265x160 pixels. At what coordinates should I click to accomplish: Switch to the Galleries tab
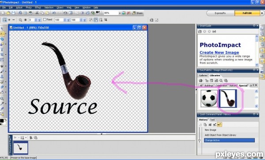point(203,75)
